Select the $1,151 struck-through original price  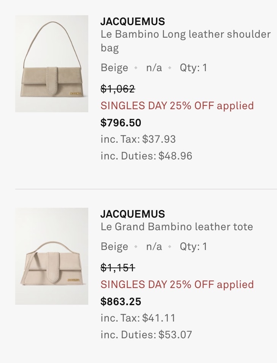(118, 268)
